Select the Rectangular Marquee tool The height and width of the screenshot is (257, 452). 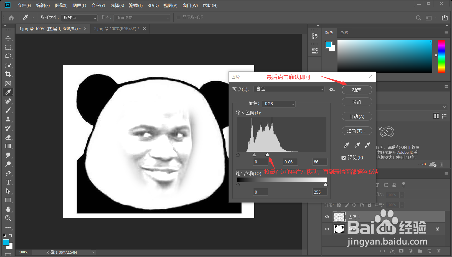8,47
